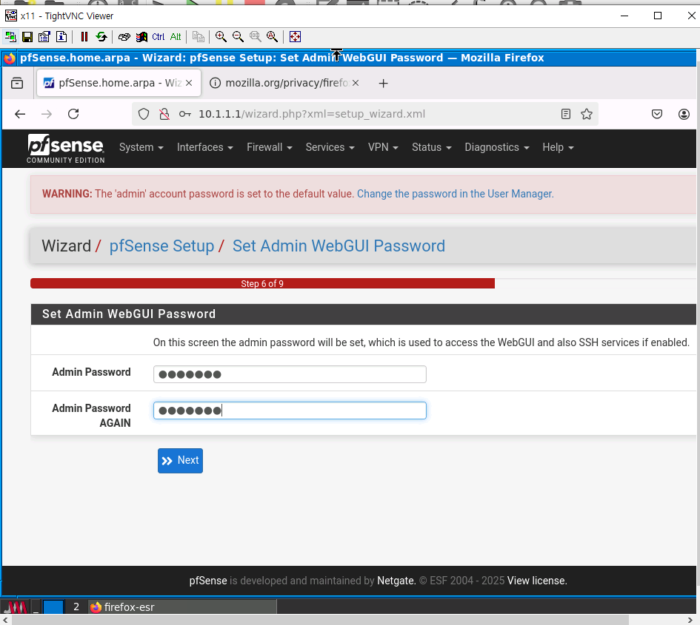Click the horizontal scrollbar left arrow

pos(5,620)
